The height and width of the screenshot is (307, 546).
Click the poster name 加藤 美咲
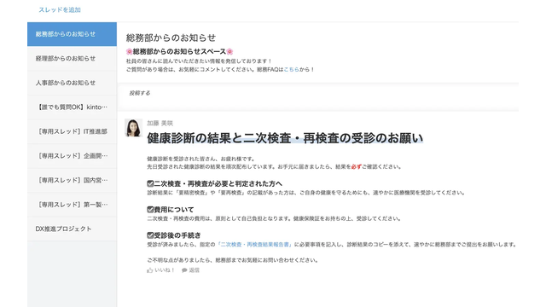(160, 123)
